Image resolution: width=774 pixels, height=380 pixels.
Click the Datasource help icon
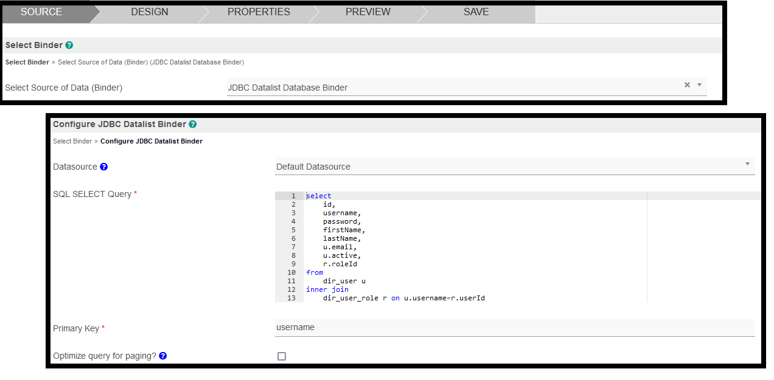pyautogui.click(x=104, y=167)
